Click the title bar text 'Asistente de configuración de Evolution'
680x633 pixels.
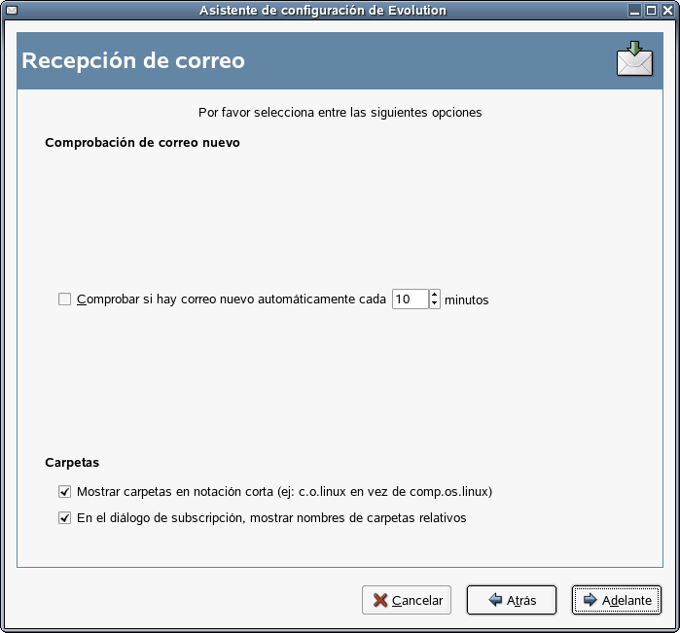[323, 11]
